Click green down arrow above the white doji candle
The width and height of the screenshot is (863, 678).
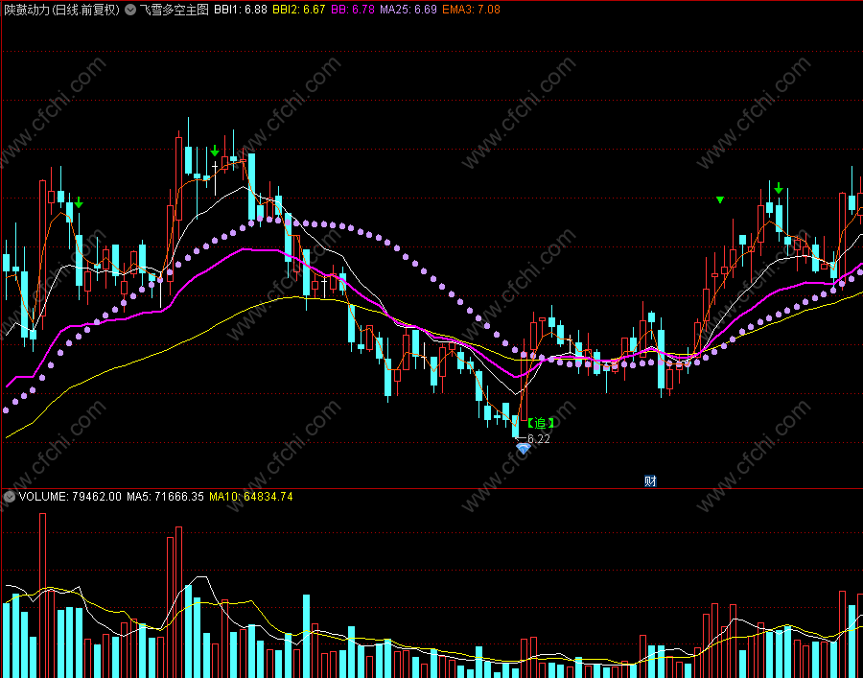click(215, 151)
